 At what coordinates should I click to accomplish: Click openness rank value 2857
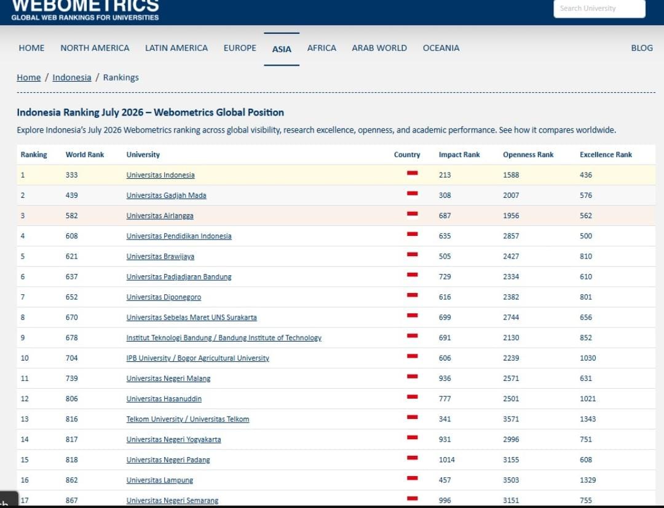511,236
